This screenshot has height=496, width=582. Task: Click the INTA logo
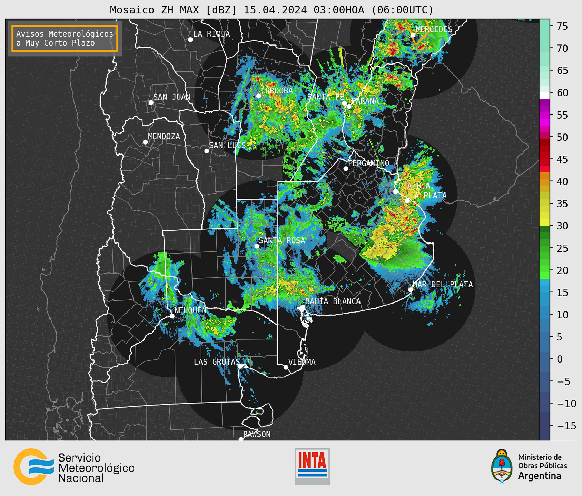tap(312, 466)
